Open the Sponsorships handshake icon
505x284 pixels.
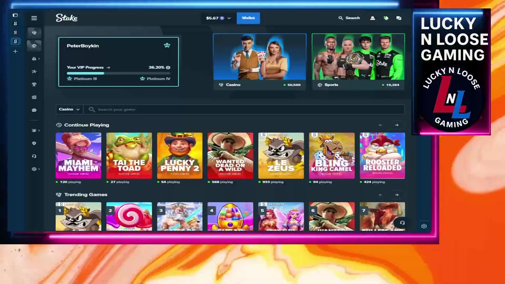pyautogui.click(x=34, y=130)
